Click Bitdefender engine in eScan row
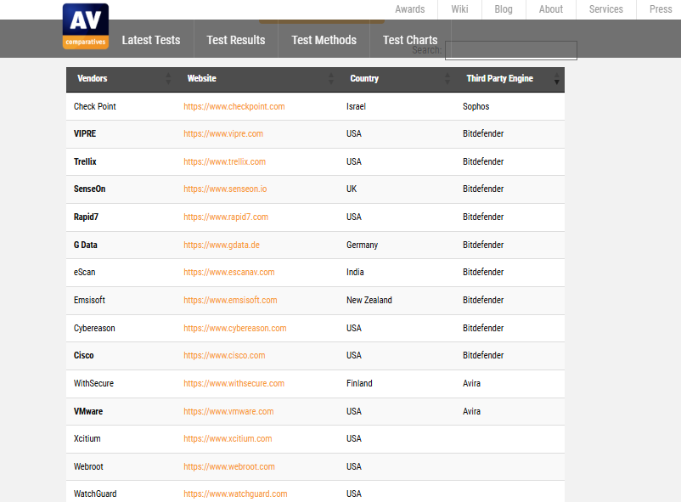Screen dimensions: 681x502 point(483,273)
